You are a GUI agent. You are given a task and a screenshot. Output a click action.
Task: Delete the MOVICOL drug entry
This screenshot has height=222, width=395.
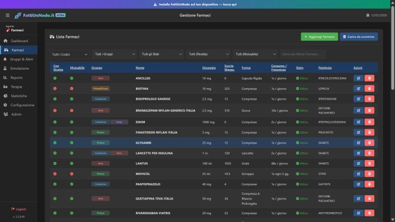pyautogui.click(x=369, y=174)
